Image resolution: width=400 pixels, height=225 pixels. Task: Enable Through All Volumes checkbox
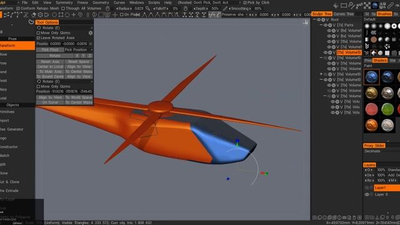(63, 8)
